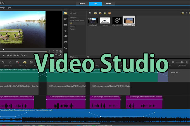
Task: Open the Help menu
Action: click(9, 7)
